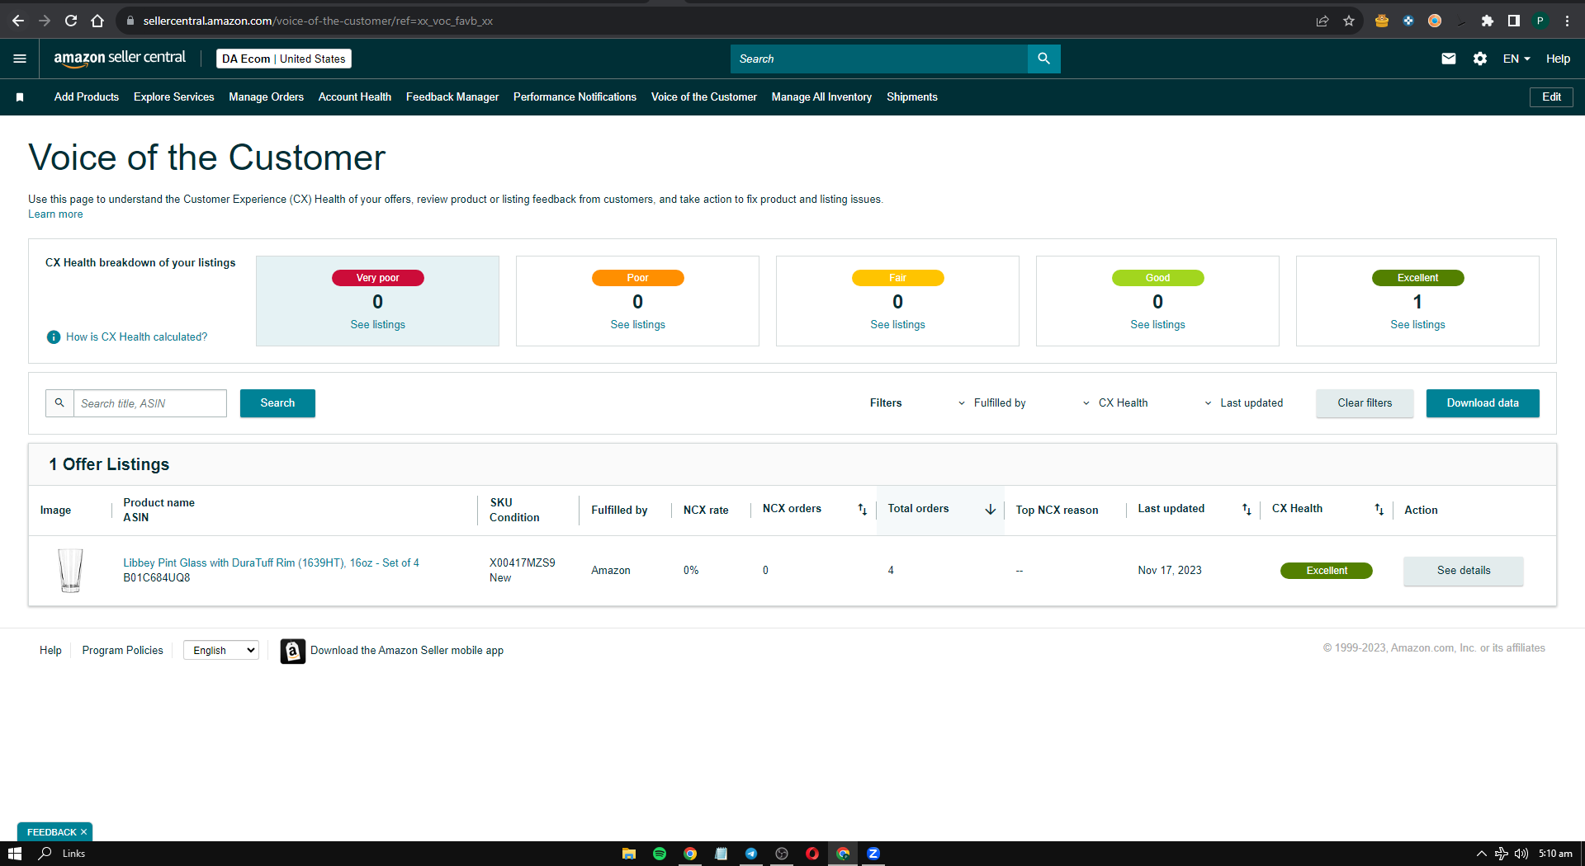Screen dimensions: 1585x866
Task: Go to Manage Orders
Action: point(267,97)
